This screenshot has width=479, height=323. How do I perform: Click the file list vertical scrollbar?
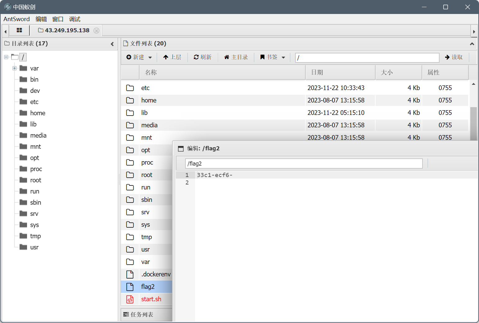point(473,123)
